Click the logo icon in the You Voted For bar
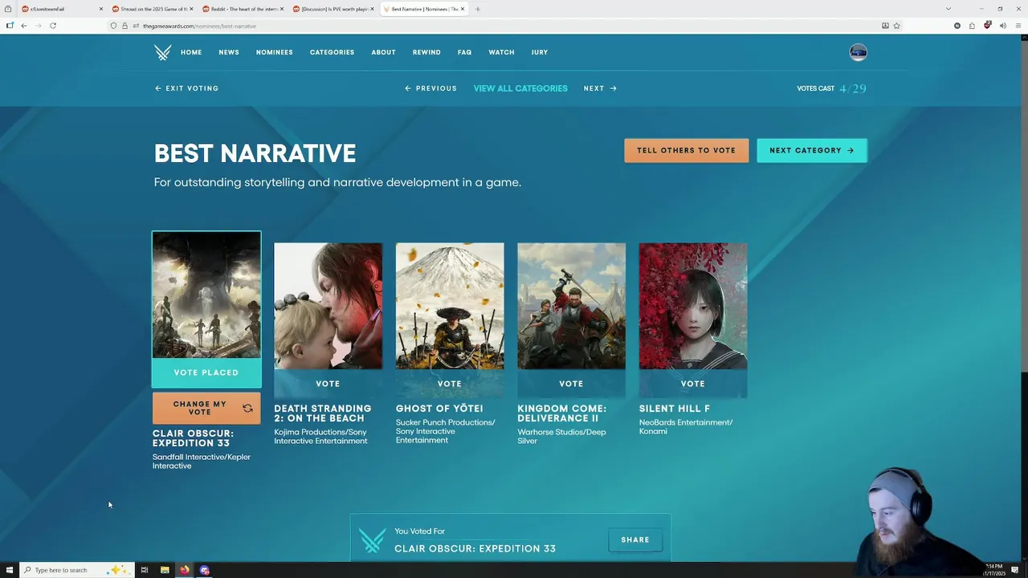 (x=372, y=540)
